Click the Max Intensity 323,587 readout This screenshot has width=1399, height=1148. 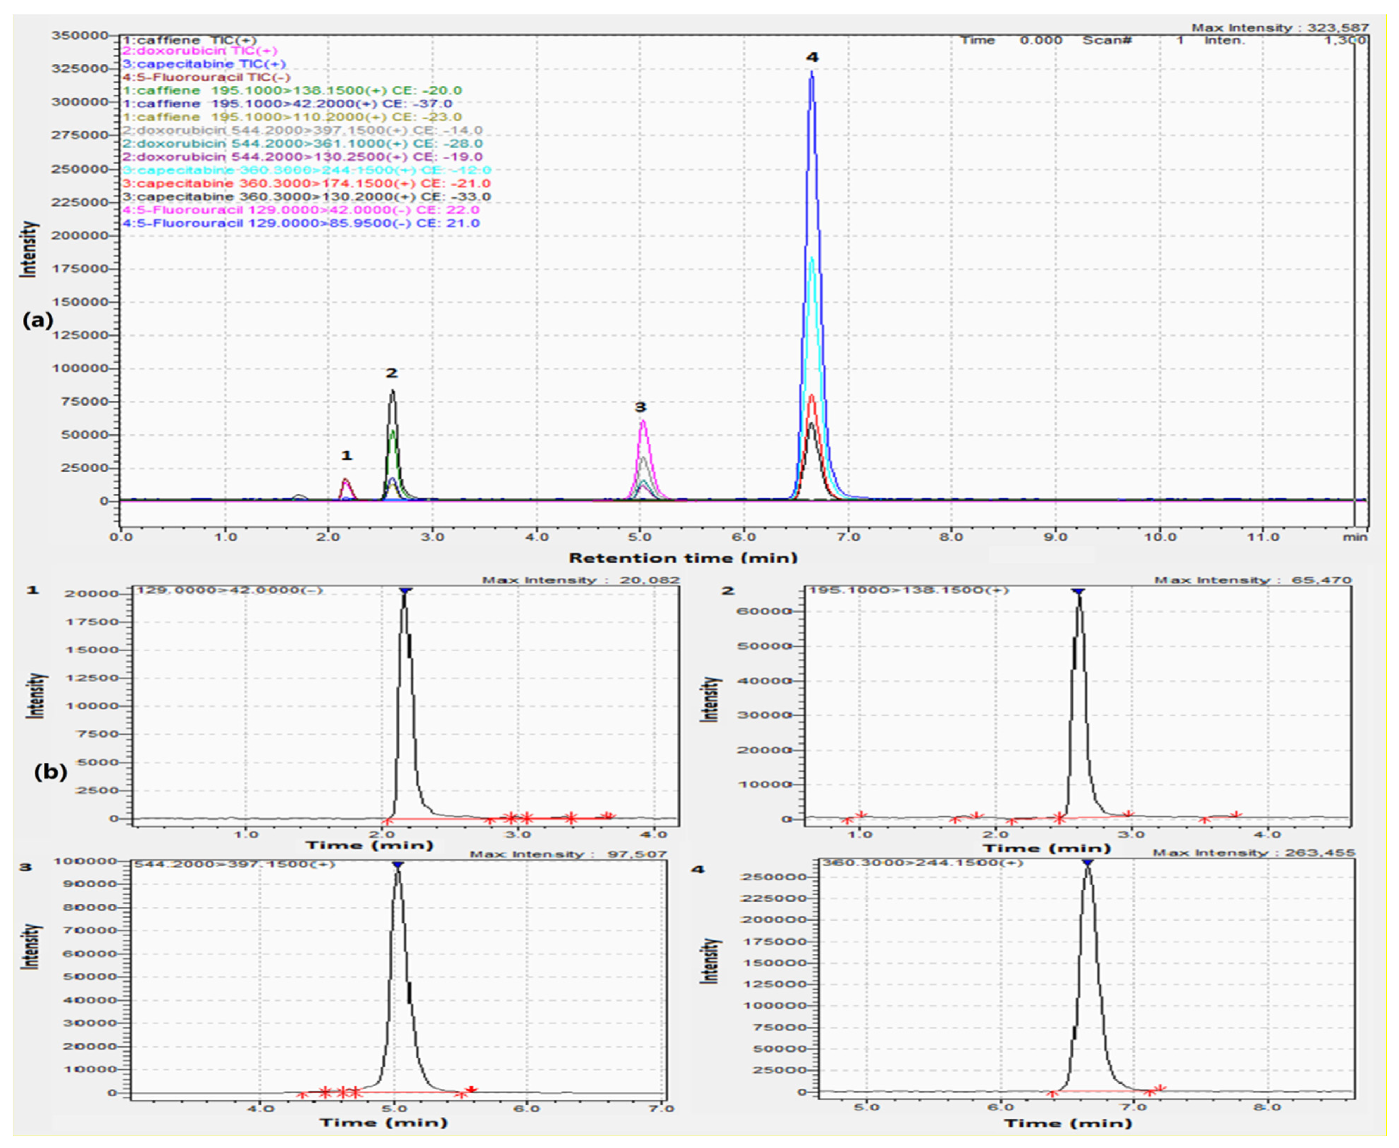coord(1280,28)
